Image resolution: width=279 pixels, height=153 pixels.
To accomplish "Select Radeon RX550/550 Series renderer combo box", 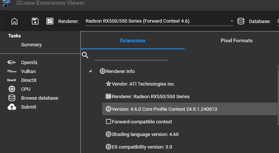I will click(159, 21).
